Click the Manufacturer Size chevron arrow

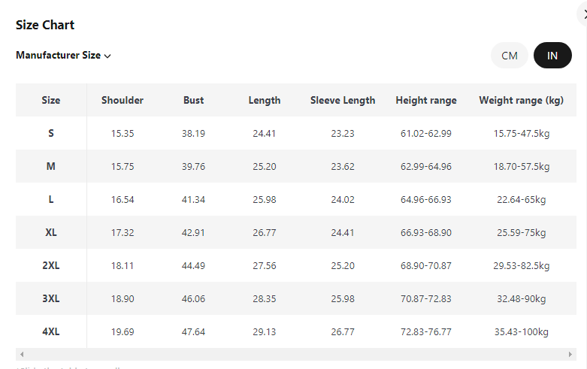(x=107, y=56)
